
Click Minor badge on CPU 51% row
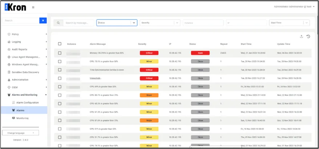pyautogui.click(x=149, y=129)
